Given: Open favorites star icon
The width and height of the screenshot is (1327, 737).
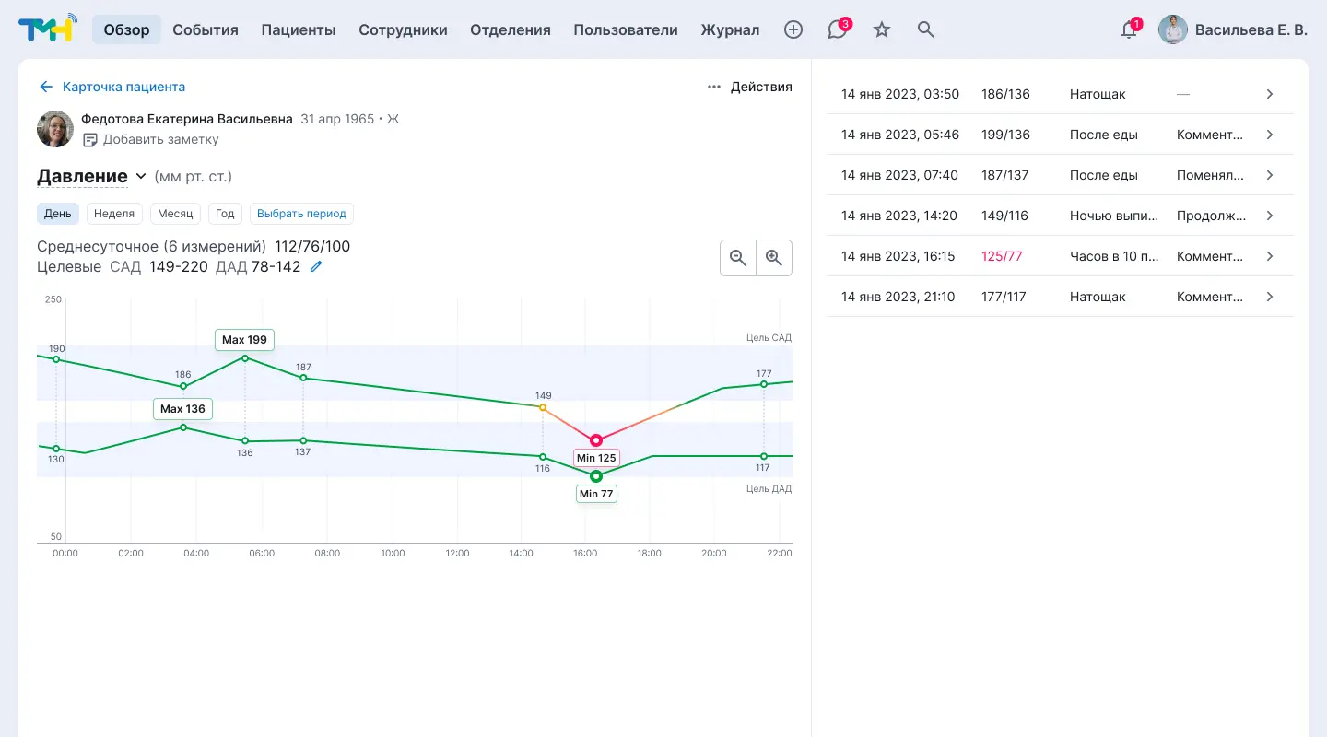Looking at the screenshot, I should tap(882, 29).
